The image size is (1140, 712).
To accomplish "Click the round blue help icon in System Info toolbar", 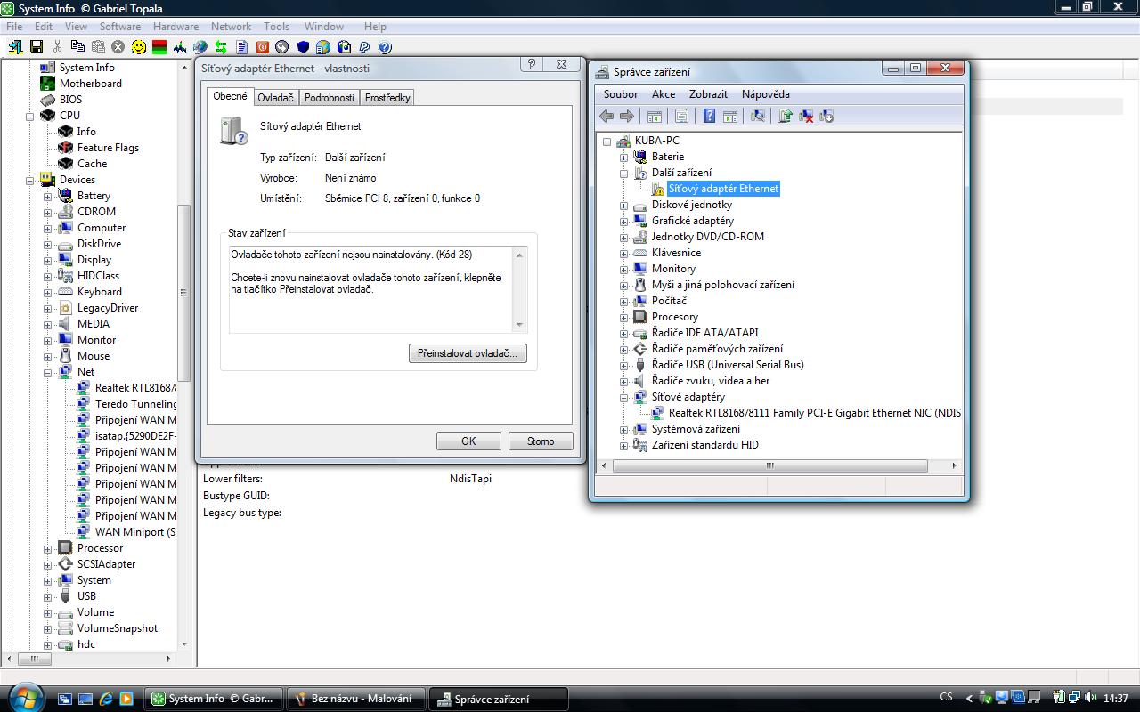I will click(385, 47).
